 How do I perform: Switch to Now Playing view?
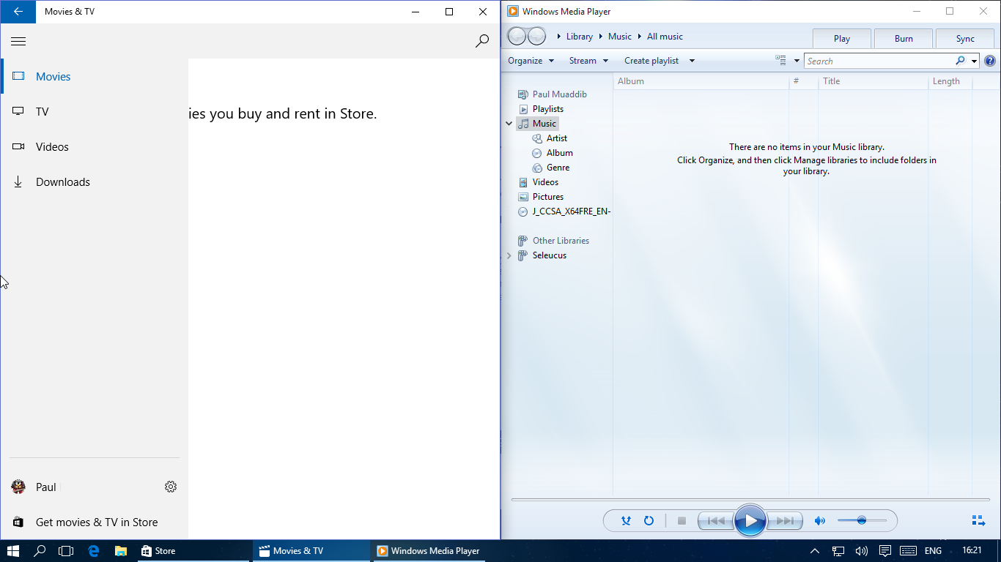(978, 521)
